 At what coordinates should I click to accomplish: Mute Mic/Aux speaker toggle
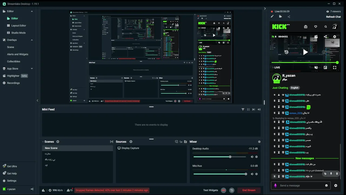tap(252, 174)
